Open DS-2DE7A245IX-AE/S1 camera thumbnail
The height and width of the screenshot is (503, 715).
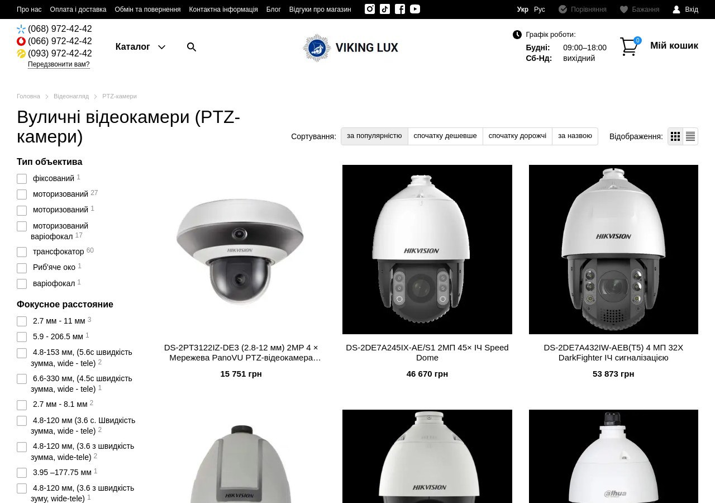pyautogui.click(x=427, y=249)
